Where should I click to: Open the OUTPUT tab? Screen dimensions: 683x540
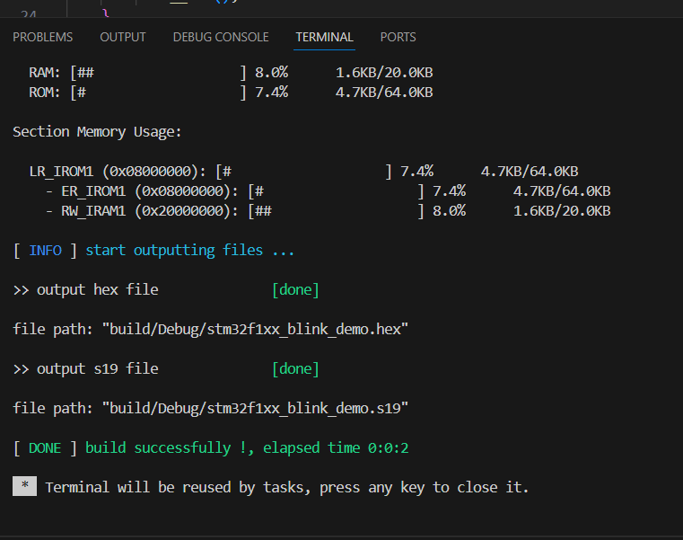(x=123, y=38)
